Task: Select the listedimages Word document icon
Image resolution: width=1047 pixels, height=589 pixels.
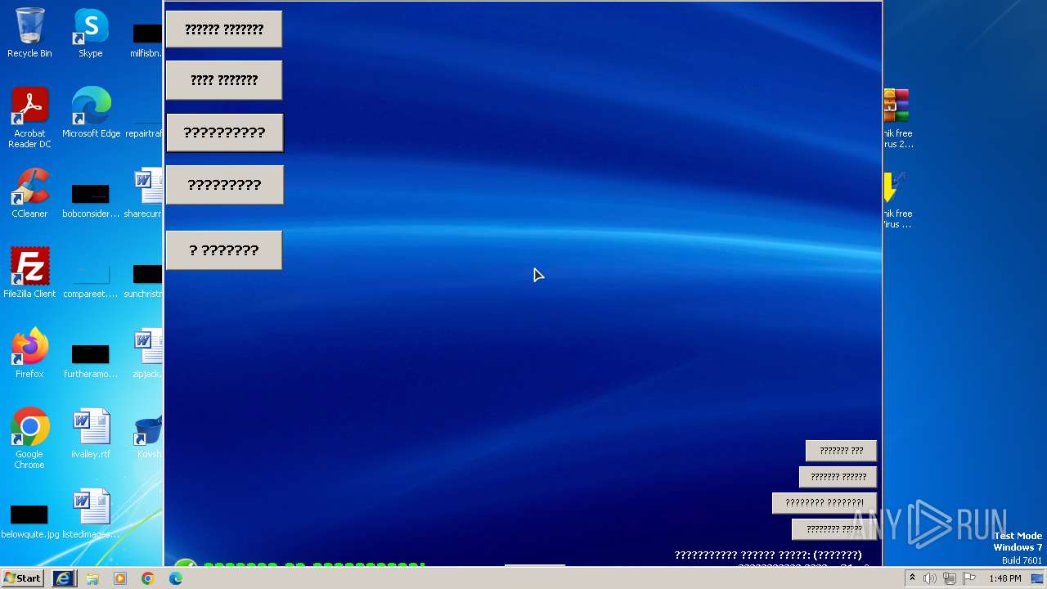Action: click(91, 514)
